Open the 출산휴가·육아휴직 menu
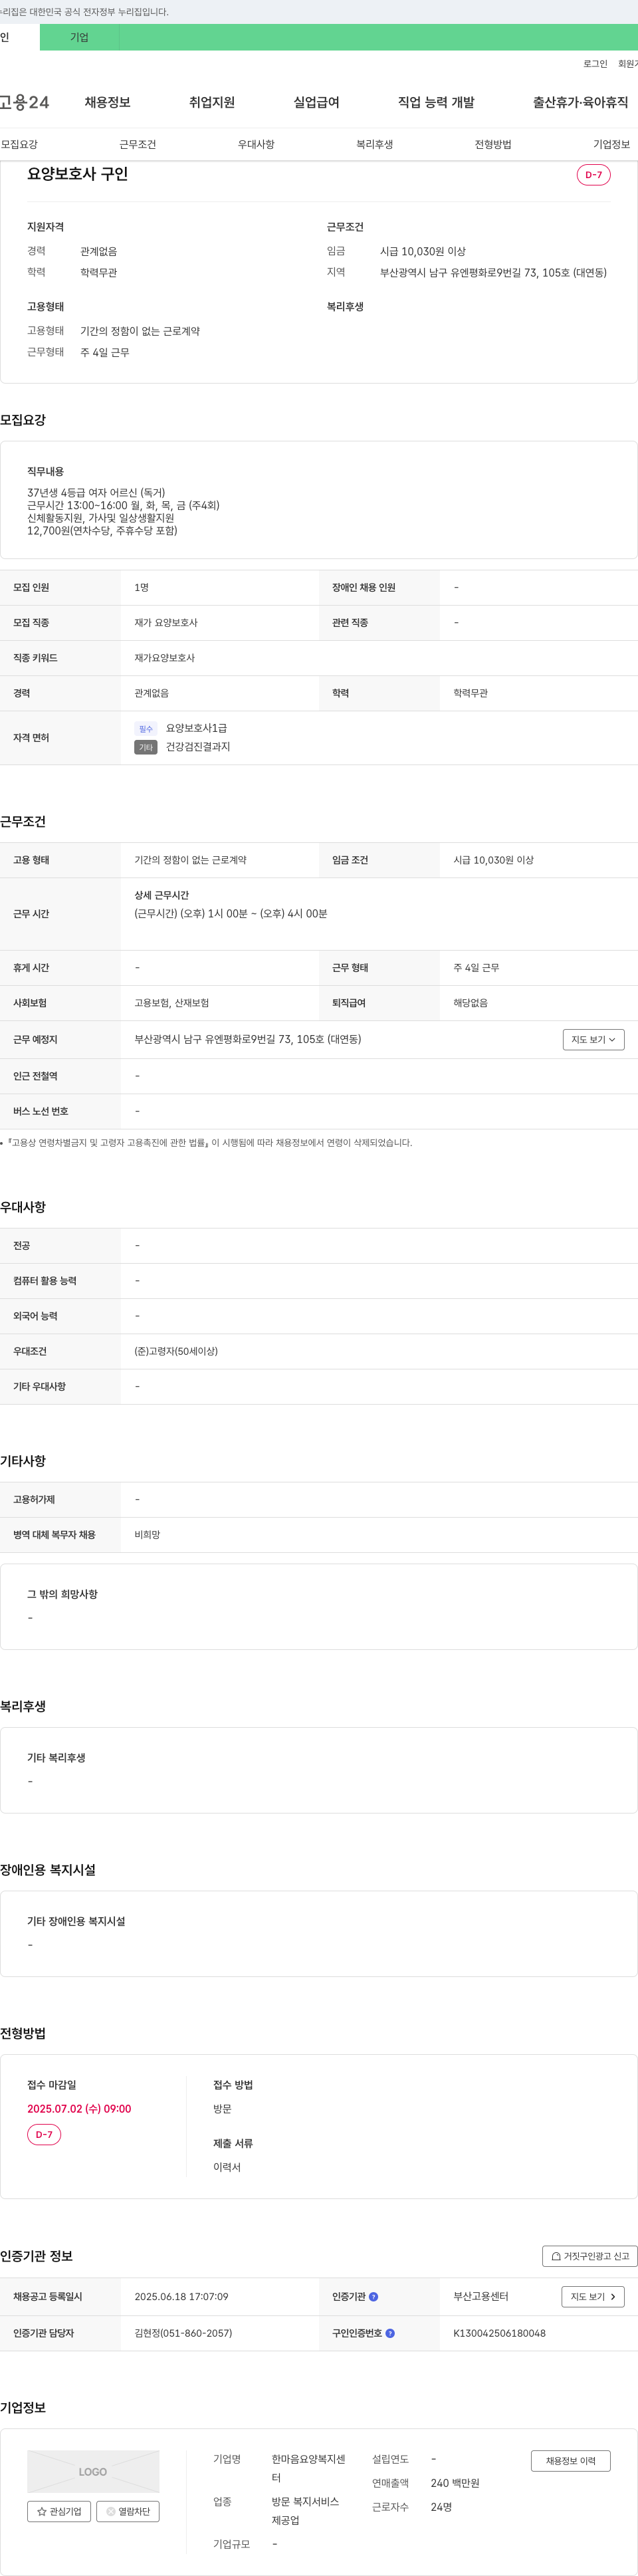638x2576 pixels. point(580,102)
